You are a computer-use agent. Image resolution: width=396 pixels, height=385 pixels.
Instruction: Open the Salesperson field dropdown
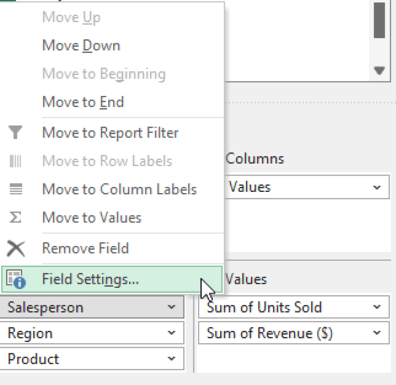175,307
